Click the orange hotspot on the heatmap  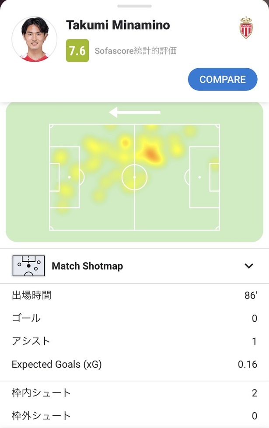coord(152,153)
